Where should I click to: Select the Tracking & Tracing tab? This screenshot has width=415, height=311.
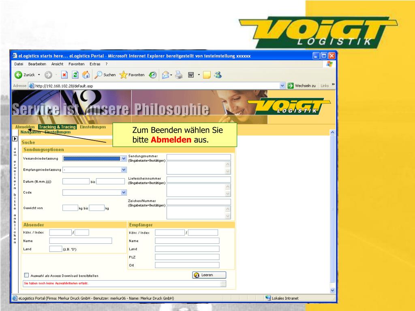(x=57, y=127)
